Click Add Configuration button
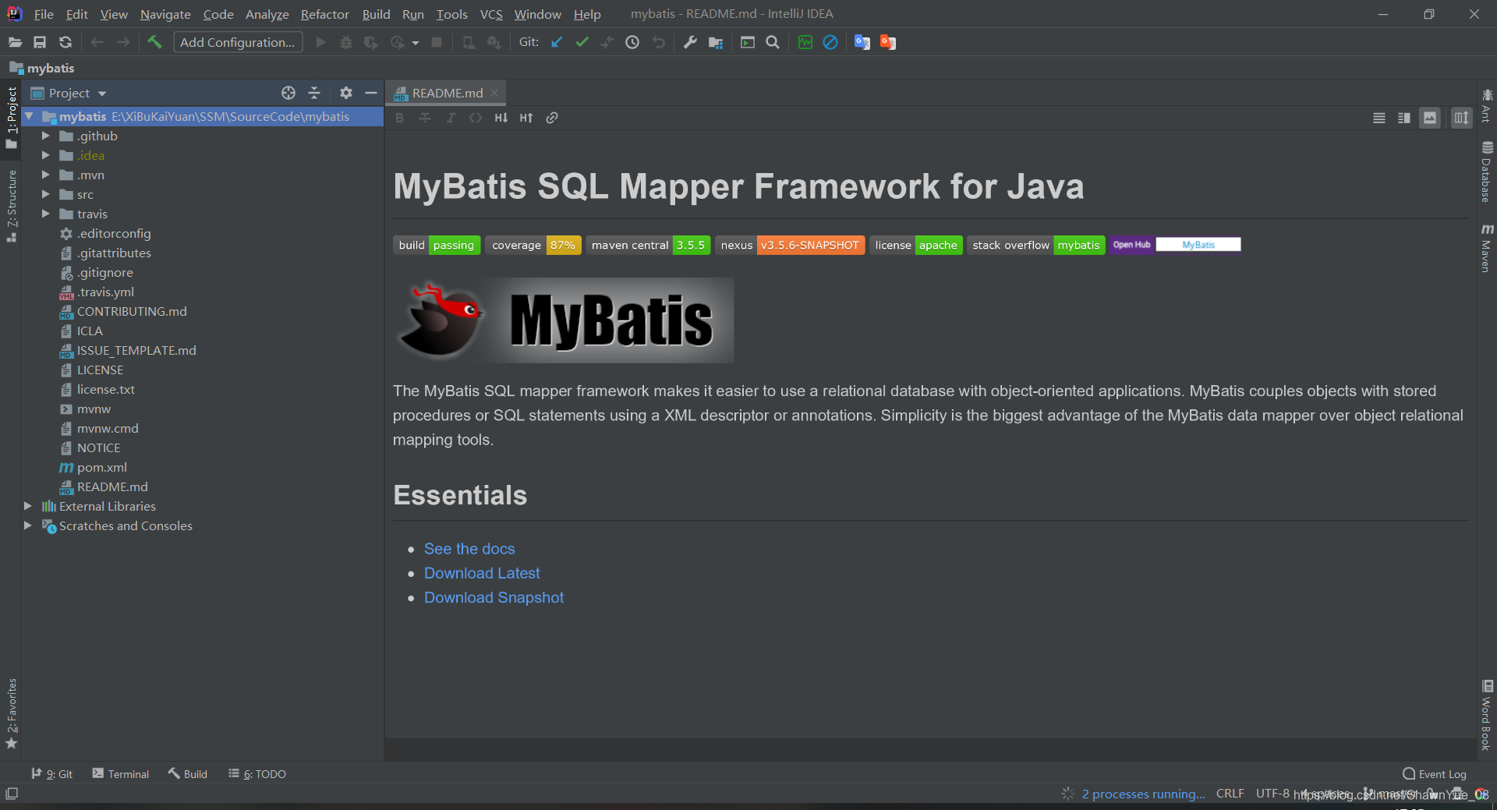This screenshot has width=1497, height=810. tap(238, 42)
